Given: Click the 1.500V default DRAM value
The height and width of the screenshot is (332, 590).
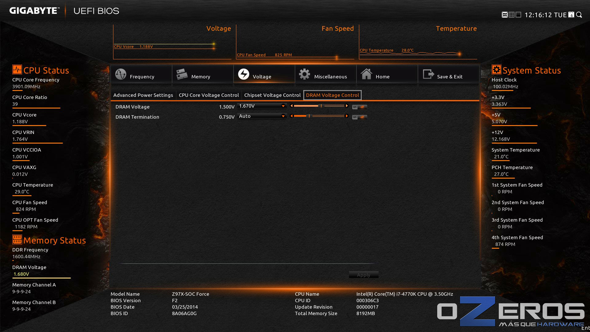Looking at the screenshot, I should click(227, 107).
